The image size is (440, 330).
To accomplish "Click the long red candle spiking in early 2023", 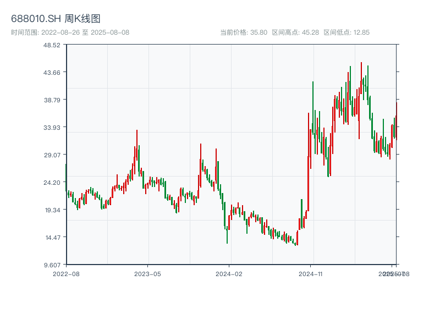I will coord(137,145).
